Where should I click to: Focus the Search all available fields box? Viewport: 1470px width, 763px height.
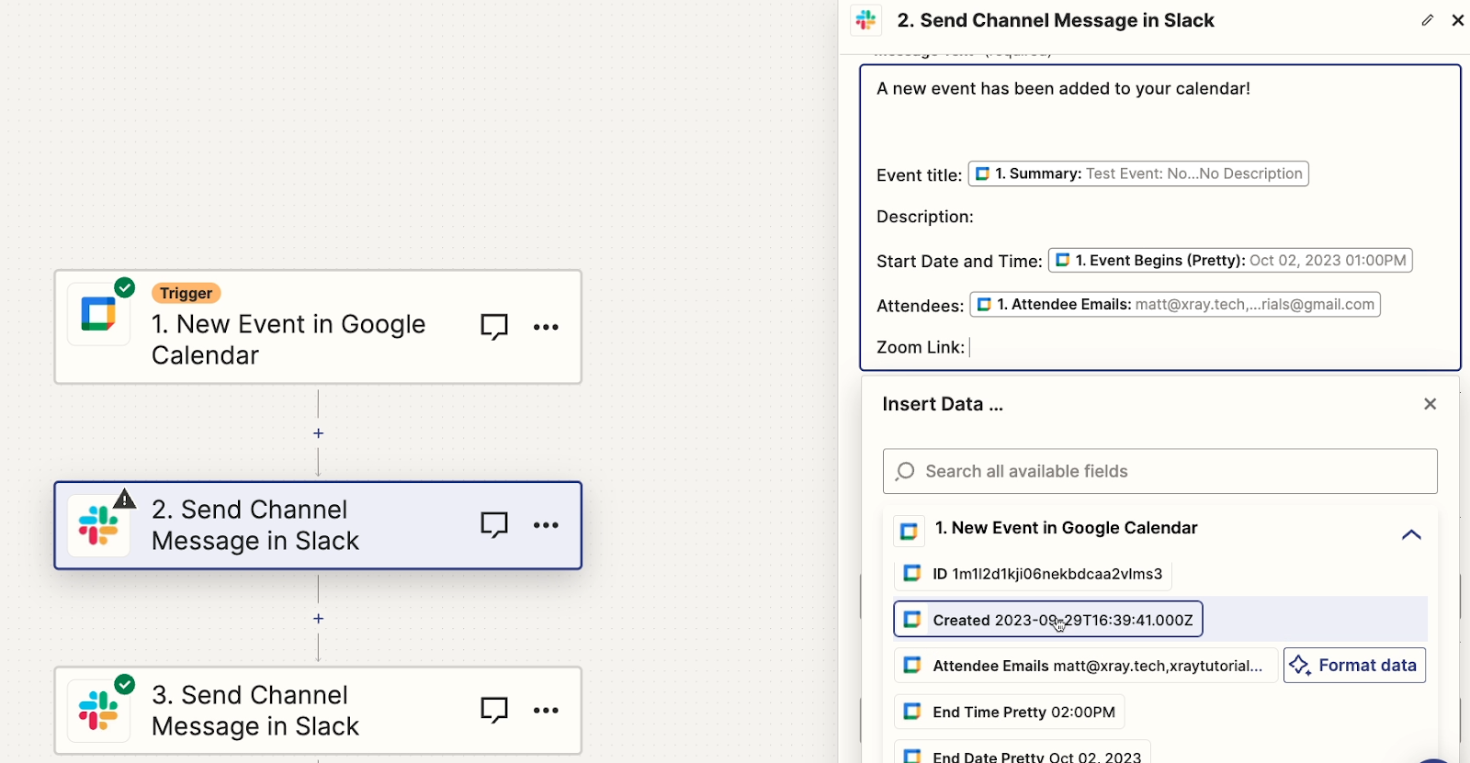pos(1160,471)
